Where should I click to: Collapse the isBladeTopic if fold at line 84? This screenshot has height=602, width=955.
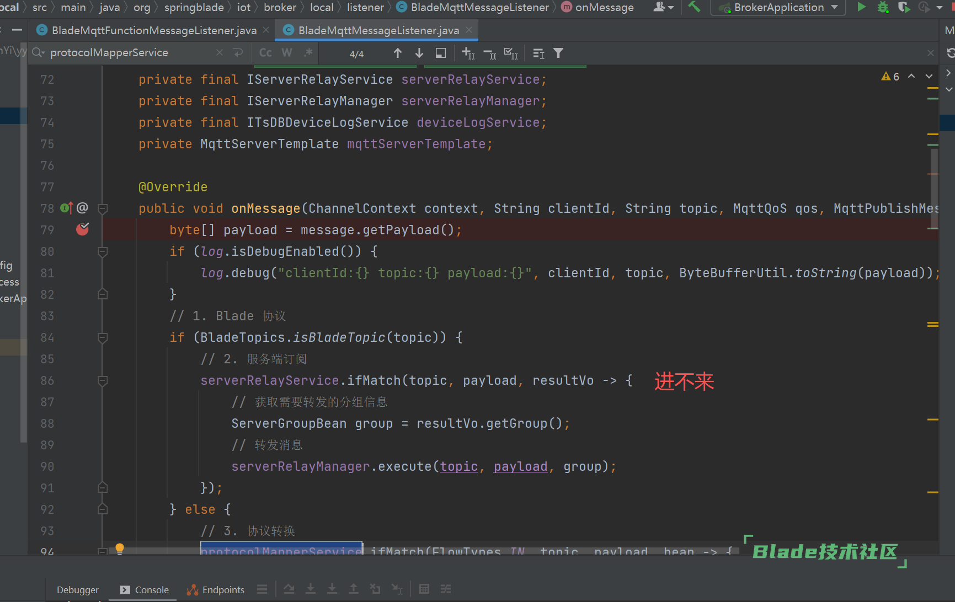click(x=103, y=337)
